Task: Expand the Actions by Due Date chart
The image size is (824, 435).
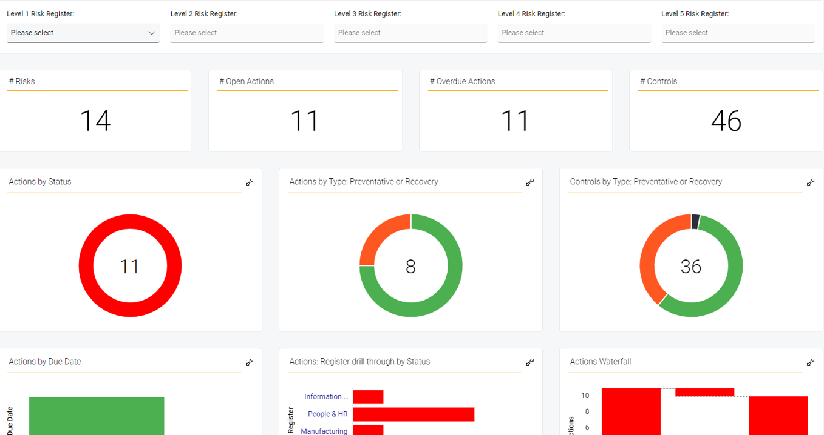Action: tap(250, 362)
